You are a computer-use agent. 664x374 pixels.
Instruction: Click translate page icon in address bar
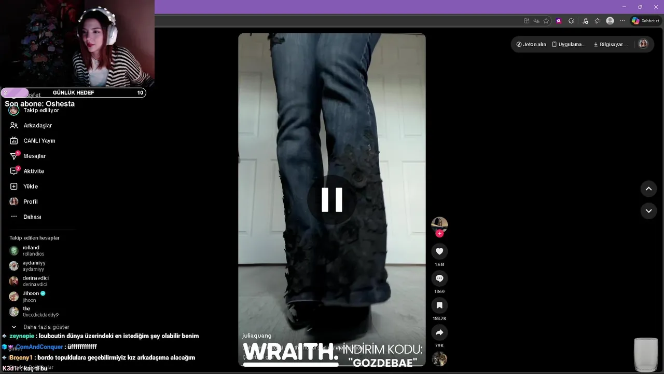click(x=536, y=21)
